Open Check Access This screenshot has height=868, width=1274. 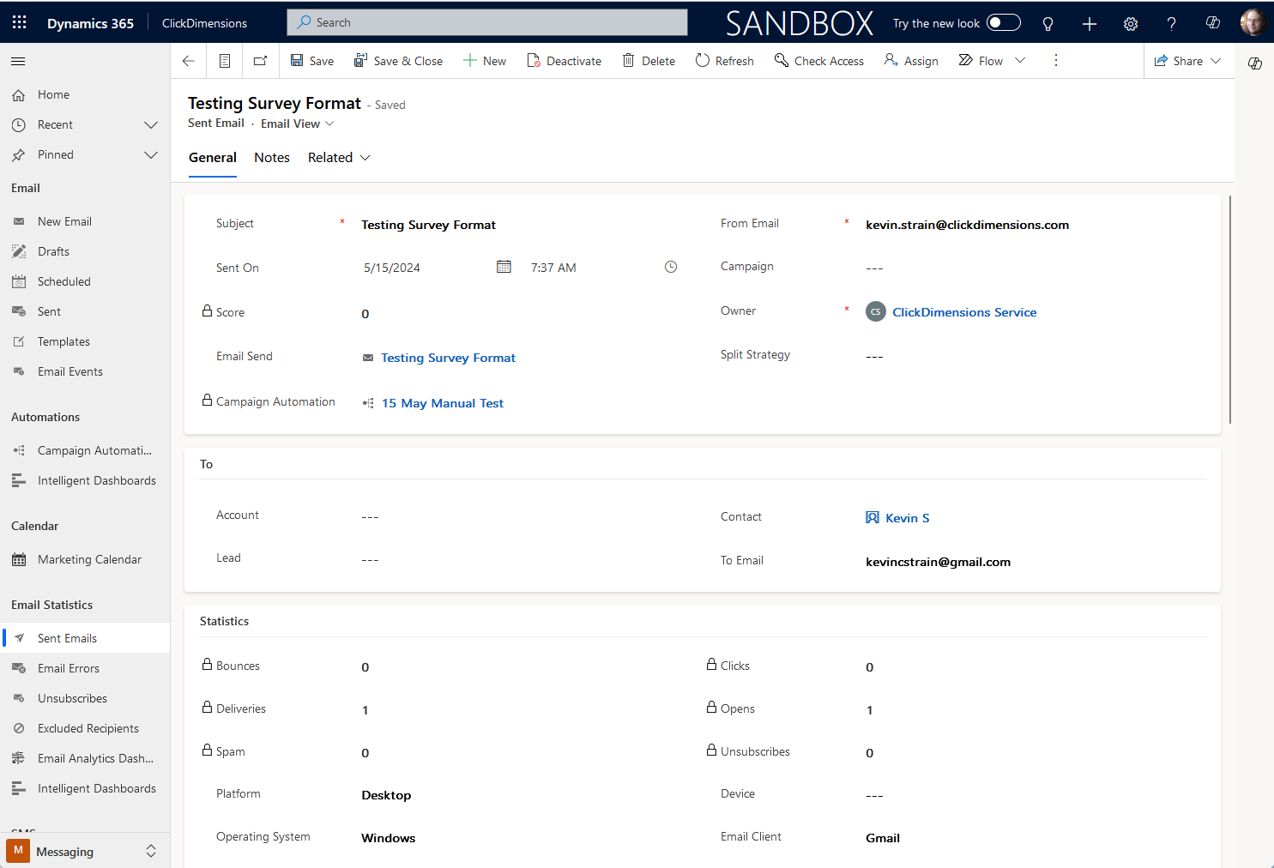tap(819, 61)
